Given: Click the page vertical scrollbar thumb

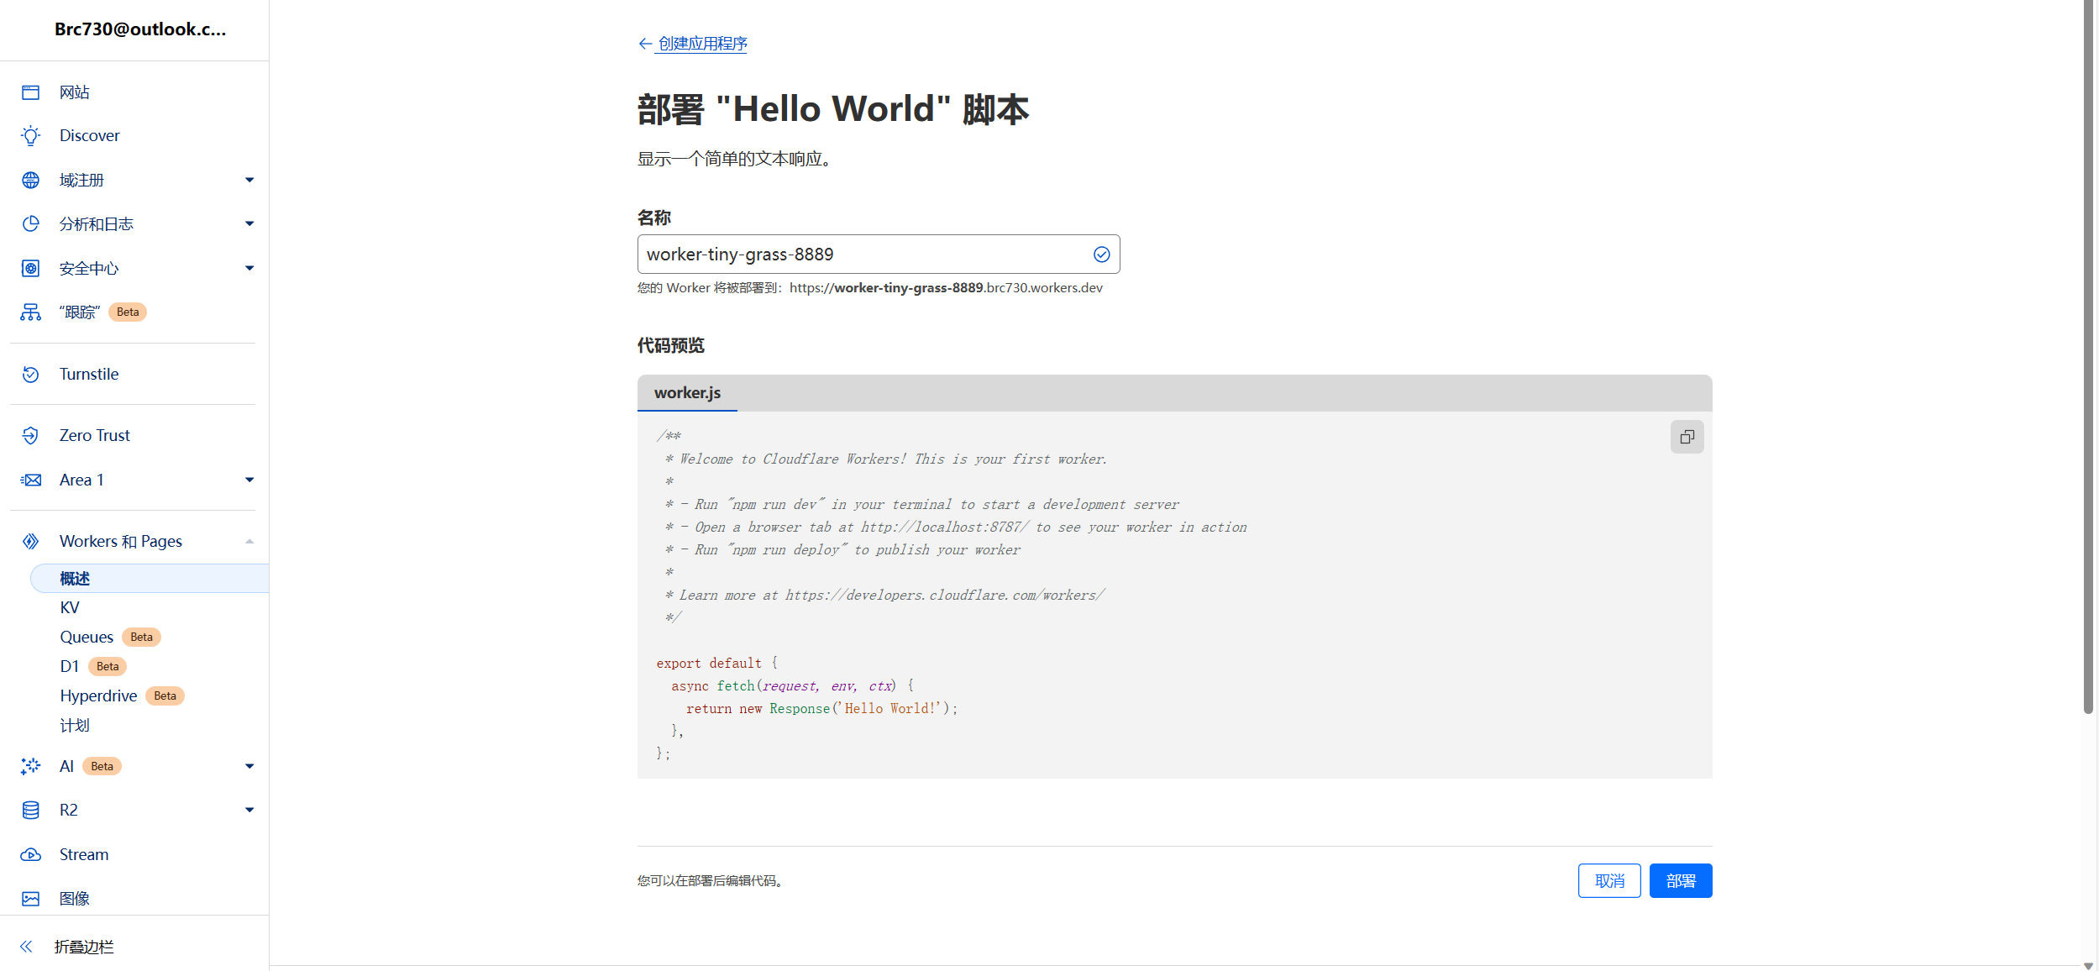Looking at the screenshot, I should coord(2088,357).
